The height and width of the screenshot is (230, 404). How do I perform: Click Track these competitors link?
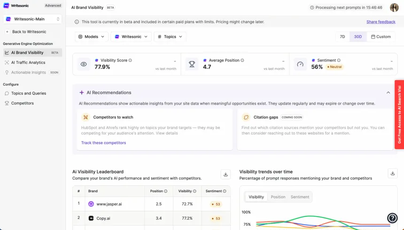[103, 143]
